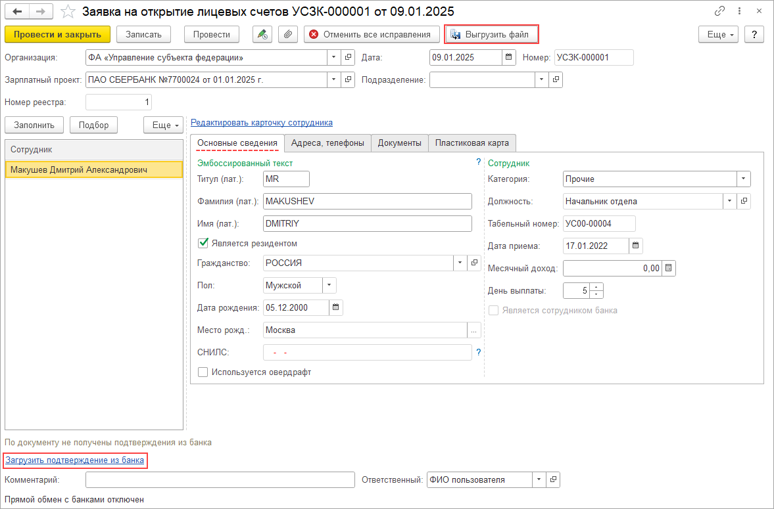Open Ответственный record with its open icon

click(x=553, y=479)
